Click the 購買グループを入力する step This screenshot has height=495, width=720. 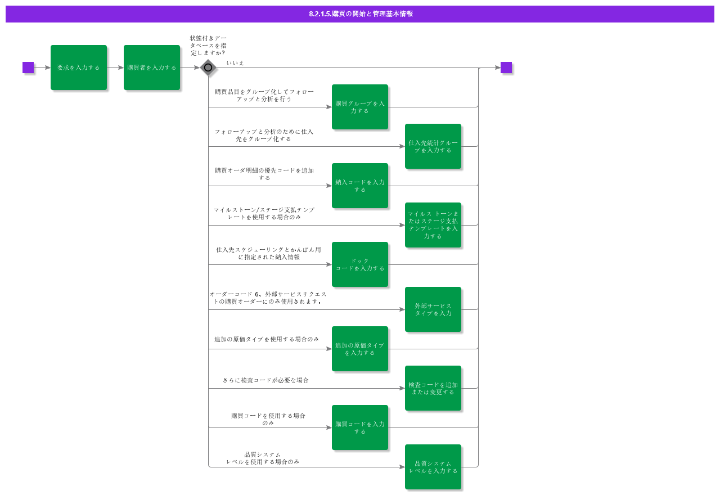[360, 107]
